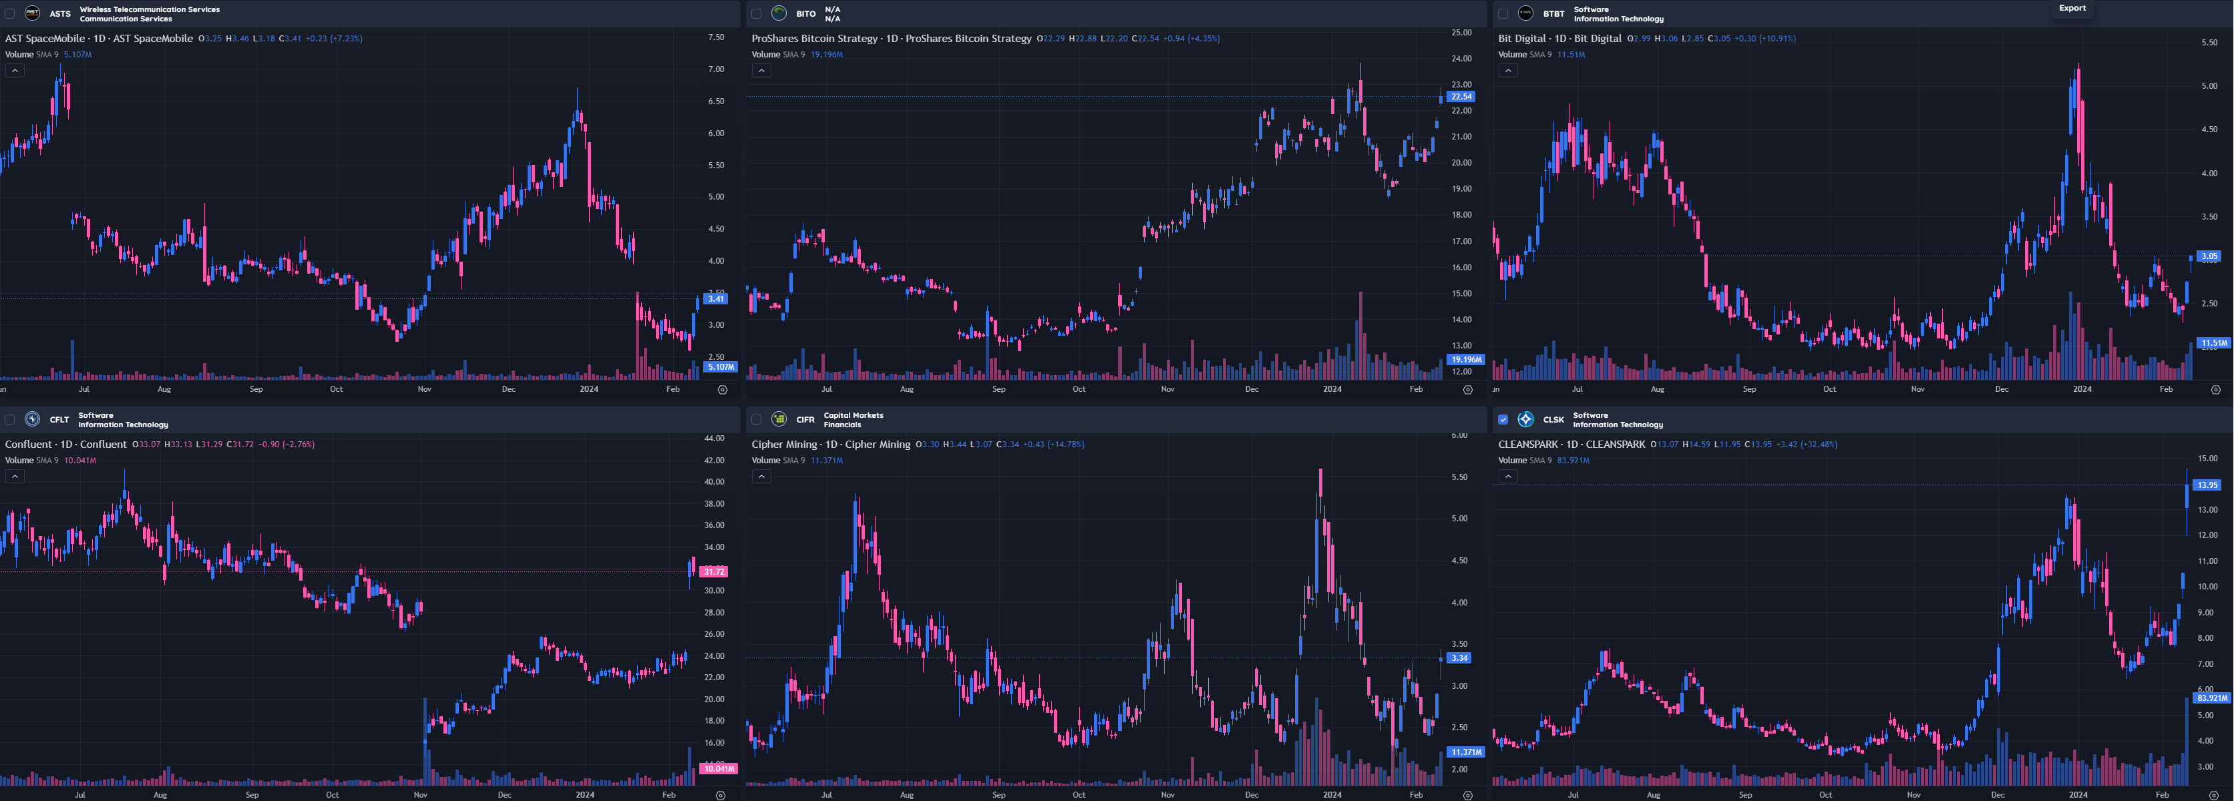Collapse the indicator legend on ASTS chart
The image size is (2234, 801).
pyautogui.click(x=15, y=70)
